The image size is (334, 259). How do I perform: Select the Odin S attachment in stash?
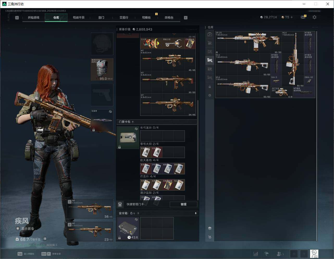pos(276,81)
